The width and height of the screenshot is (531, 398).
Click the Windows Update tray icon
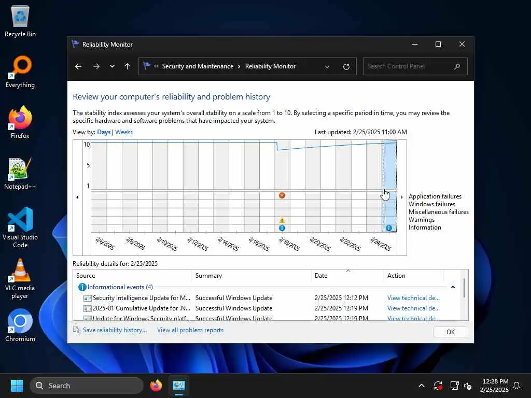coord(438,386)
